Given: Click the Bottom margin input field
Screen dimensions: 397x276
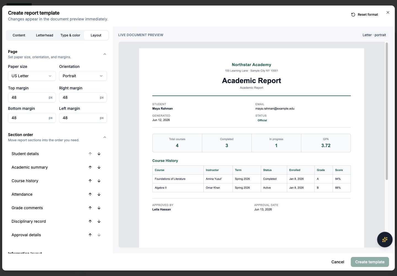Looking at the screenshot, I should pyautogui.click(x=32, y=118).
